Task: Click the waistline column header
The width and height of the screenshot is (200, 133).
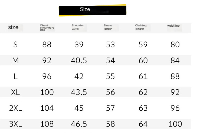Action: pyautogui.click(x=173, y=26)
